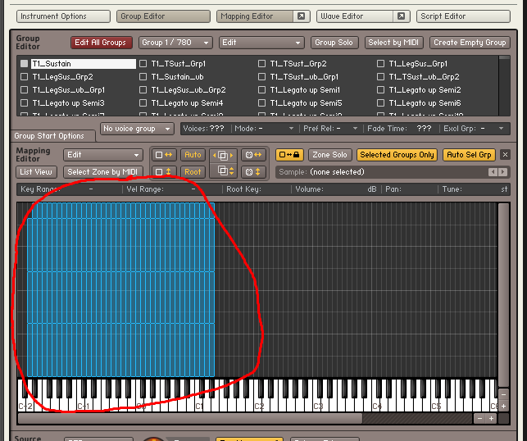This screenshot has width=527, height=441.
Task: Check the T1_TSust_Grp2 group checkbox
Action: click(x=261, y=64)
